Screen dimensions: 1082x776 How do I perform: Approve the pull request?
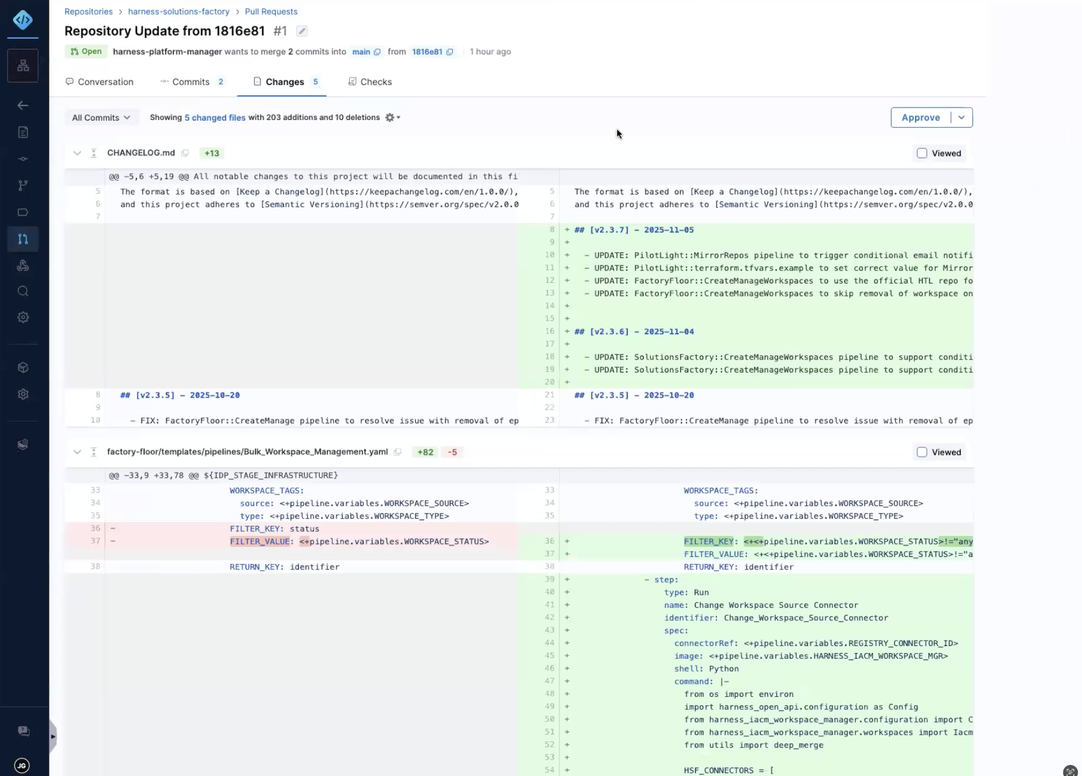pyautogui.click(x=920, y=118)
